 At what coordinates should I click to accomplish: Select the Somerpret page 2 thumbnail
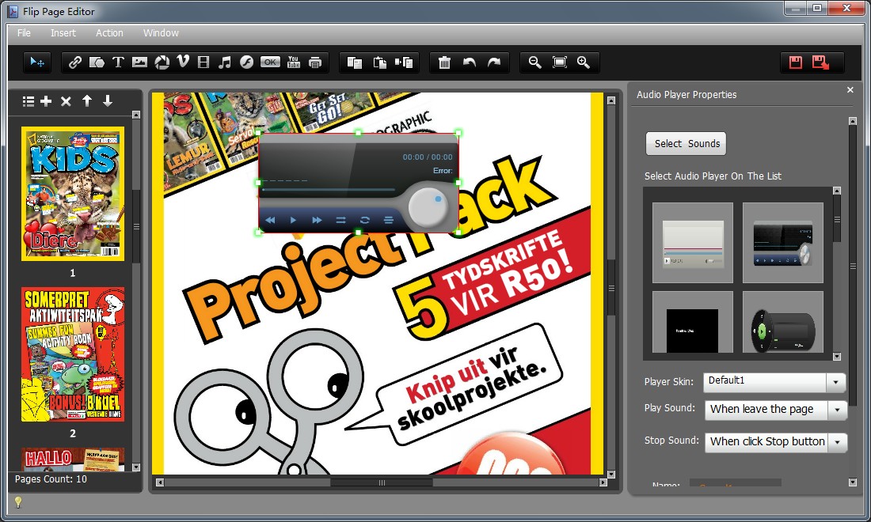(73, 354)
